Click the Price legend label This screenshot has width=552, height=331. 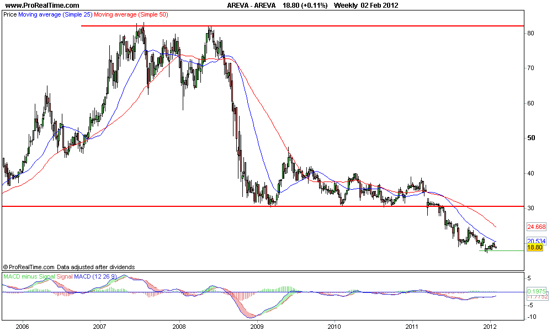pos(10,15)
